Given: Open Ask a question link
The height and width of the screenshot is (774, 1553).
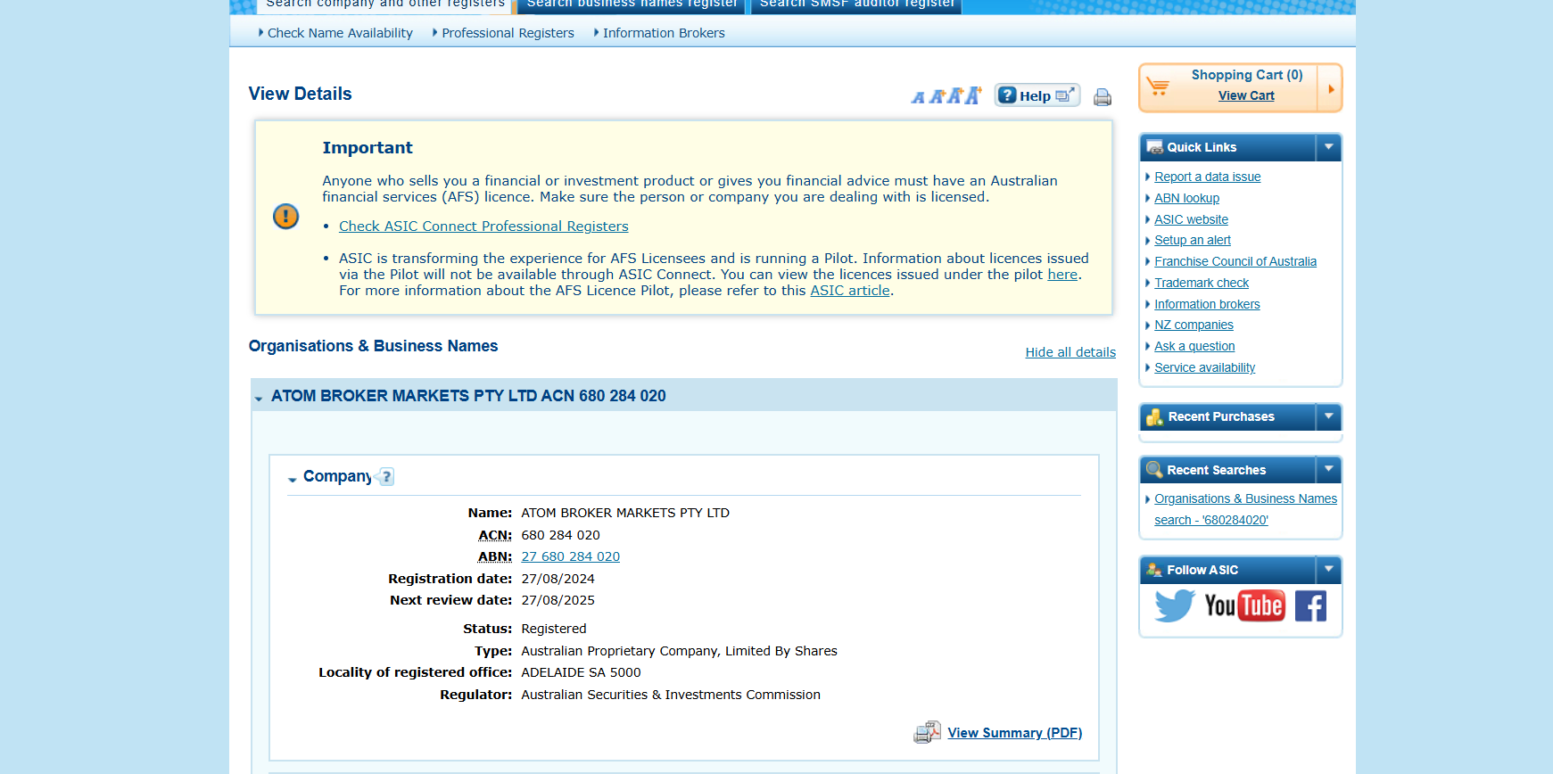Looking at the screenshot, I should point(1194,346).
